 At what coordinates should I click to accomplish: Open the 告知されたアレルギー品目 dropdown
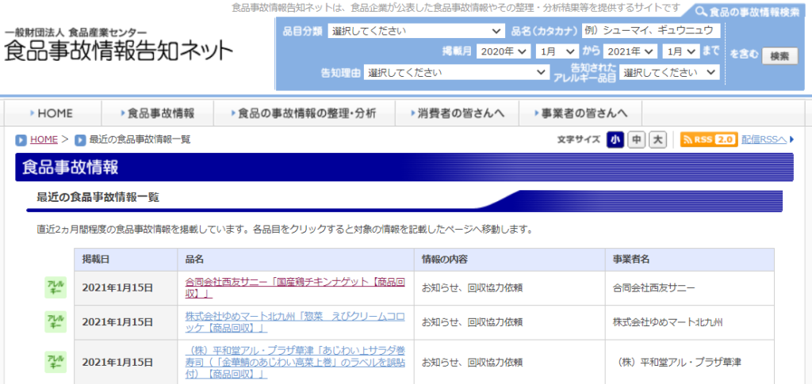tap(669, 72)
